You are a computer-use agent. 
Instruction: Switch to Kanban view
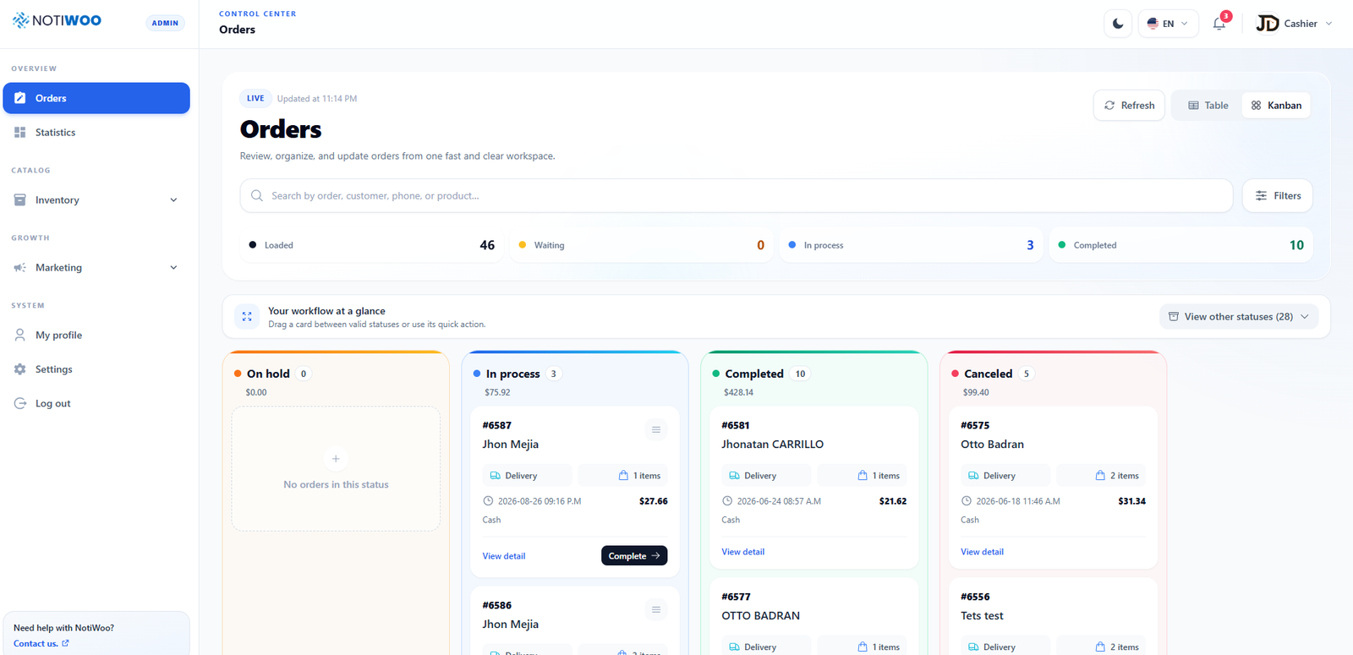1276,106
